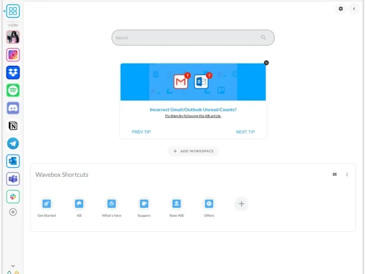Image resolution: width=365 pixels, height=274 pixels.
Task: Expand the sidebar bottom chevron
Action: [x=13, y=266]
